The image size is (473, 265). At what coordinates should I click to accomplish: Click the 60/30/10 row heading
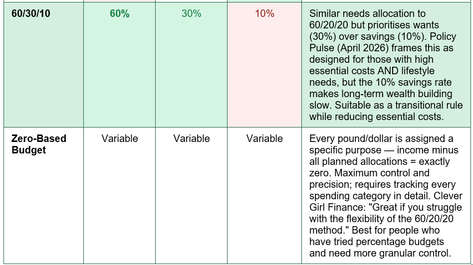[x=31, y=13]
